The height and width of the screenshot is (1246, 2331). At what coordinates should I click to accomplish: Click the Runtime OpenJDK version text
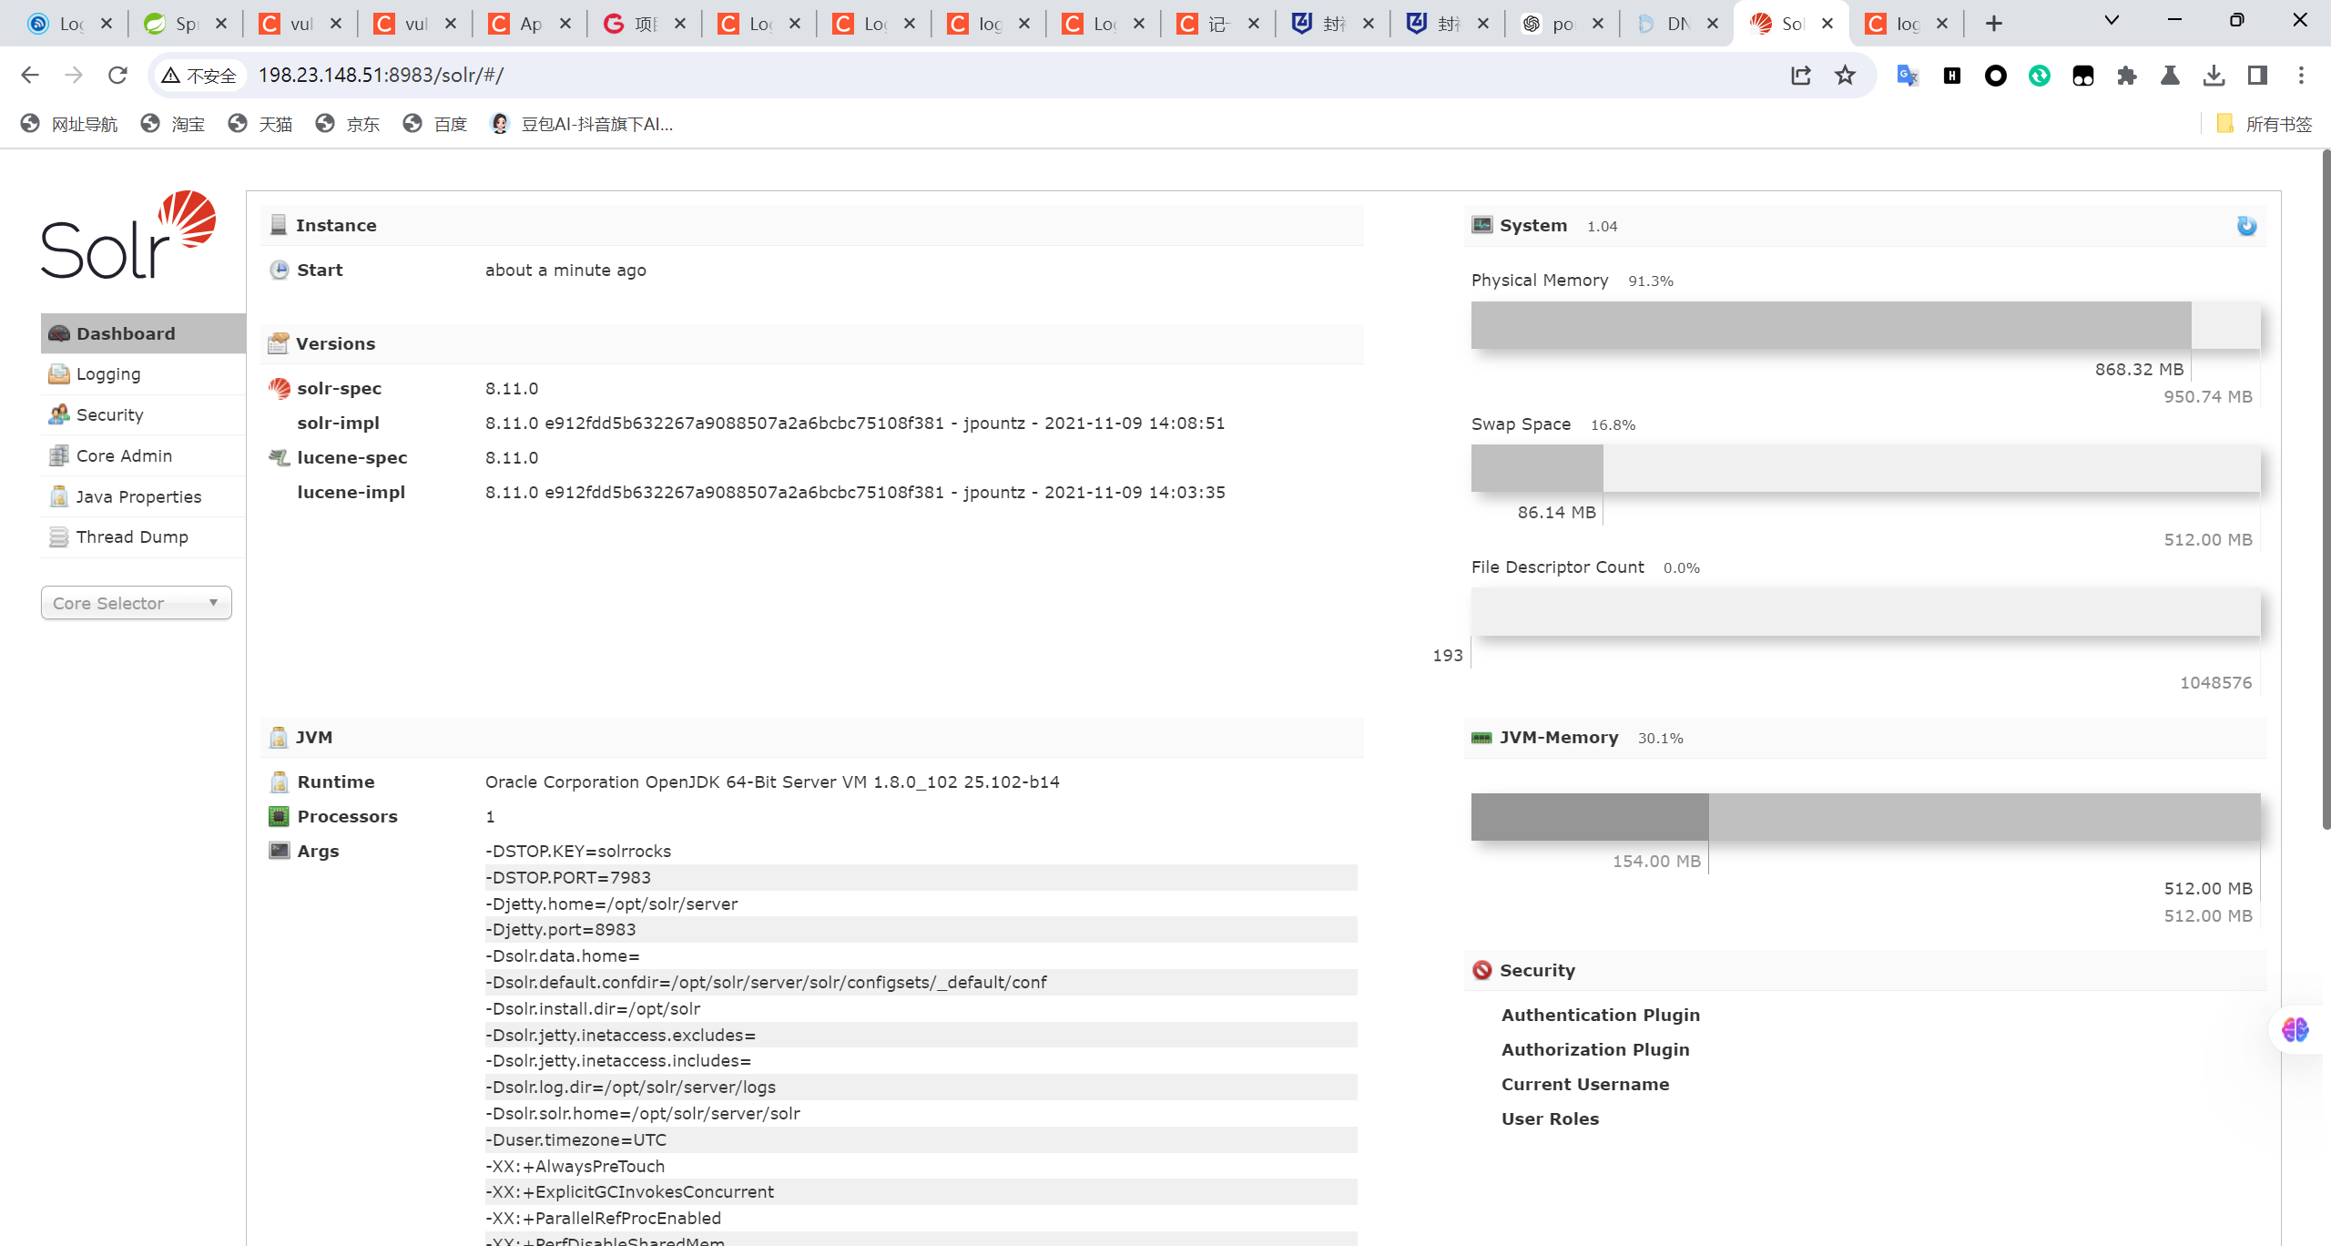click(x=772, y=782)
